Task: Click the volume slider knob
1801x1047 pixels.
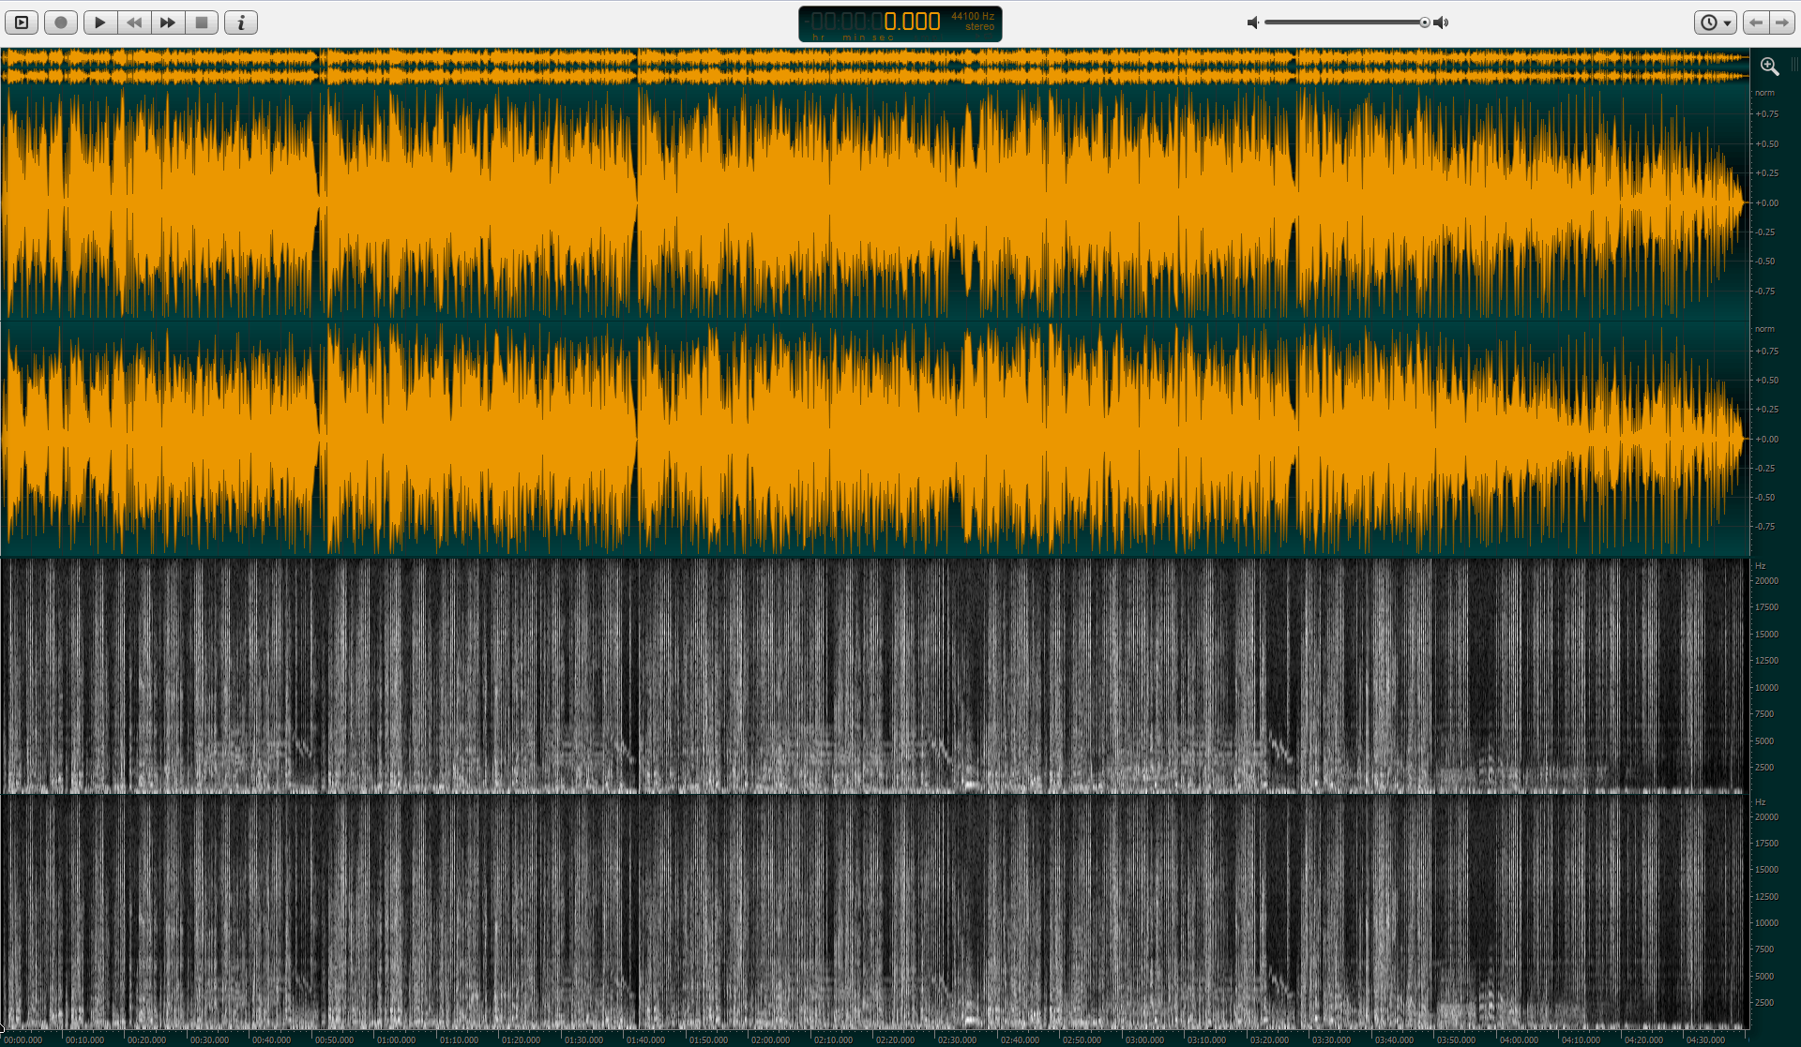Action: click(x=1424, y=22)
